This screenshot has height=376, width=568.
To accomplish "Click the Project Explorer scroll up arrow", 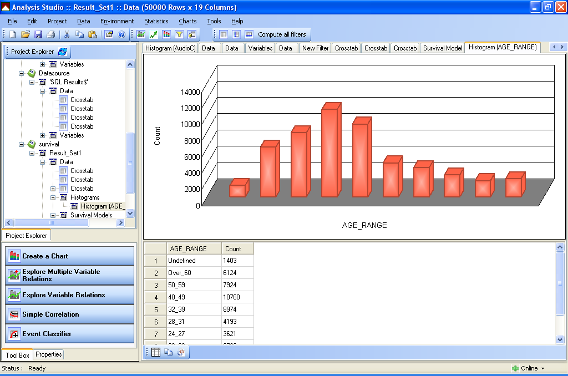I will click(130, 65).
